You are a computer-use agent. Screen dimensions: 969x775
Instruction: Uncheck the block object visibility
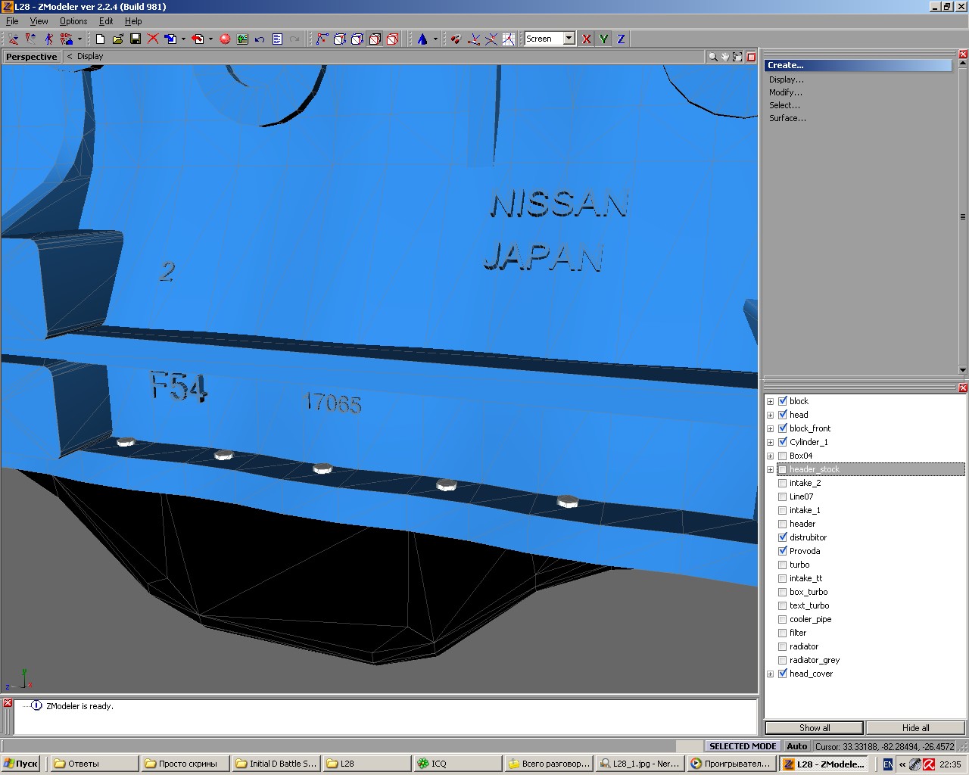click(783, 401)
